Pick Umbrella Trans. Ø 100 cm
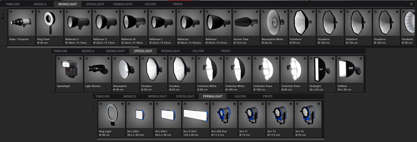Image resolution: width=417 pixels, height=142 pixels. click(x=266, y=74)
